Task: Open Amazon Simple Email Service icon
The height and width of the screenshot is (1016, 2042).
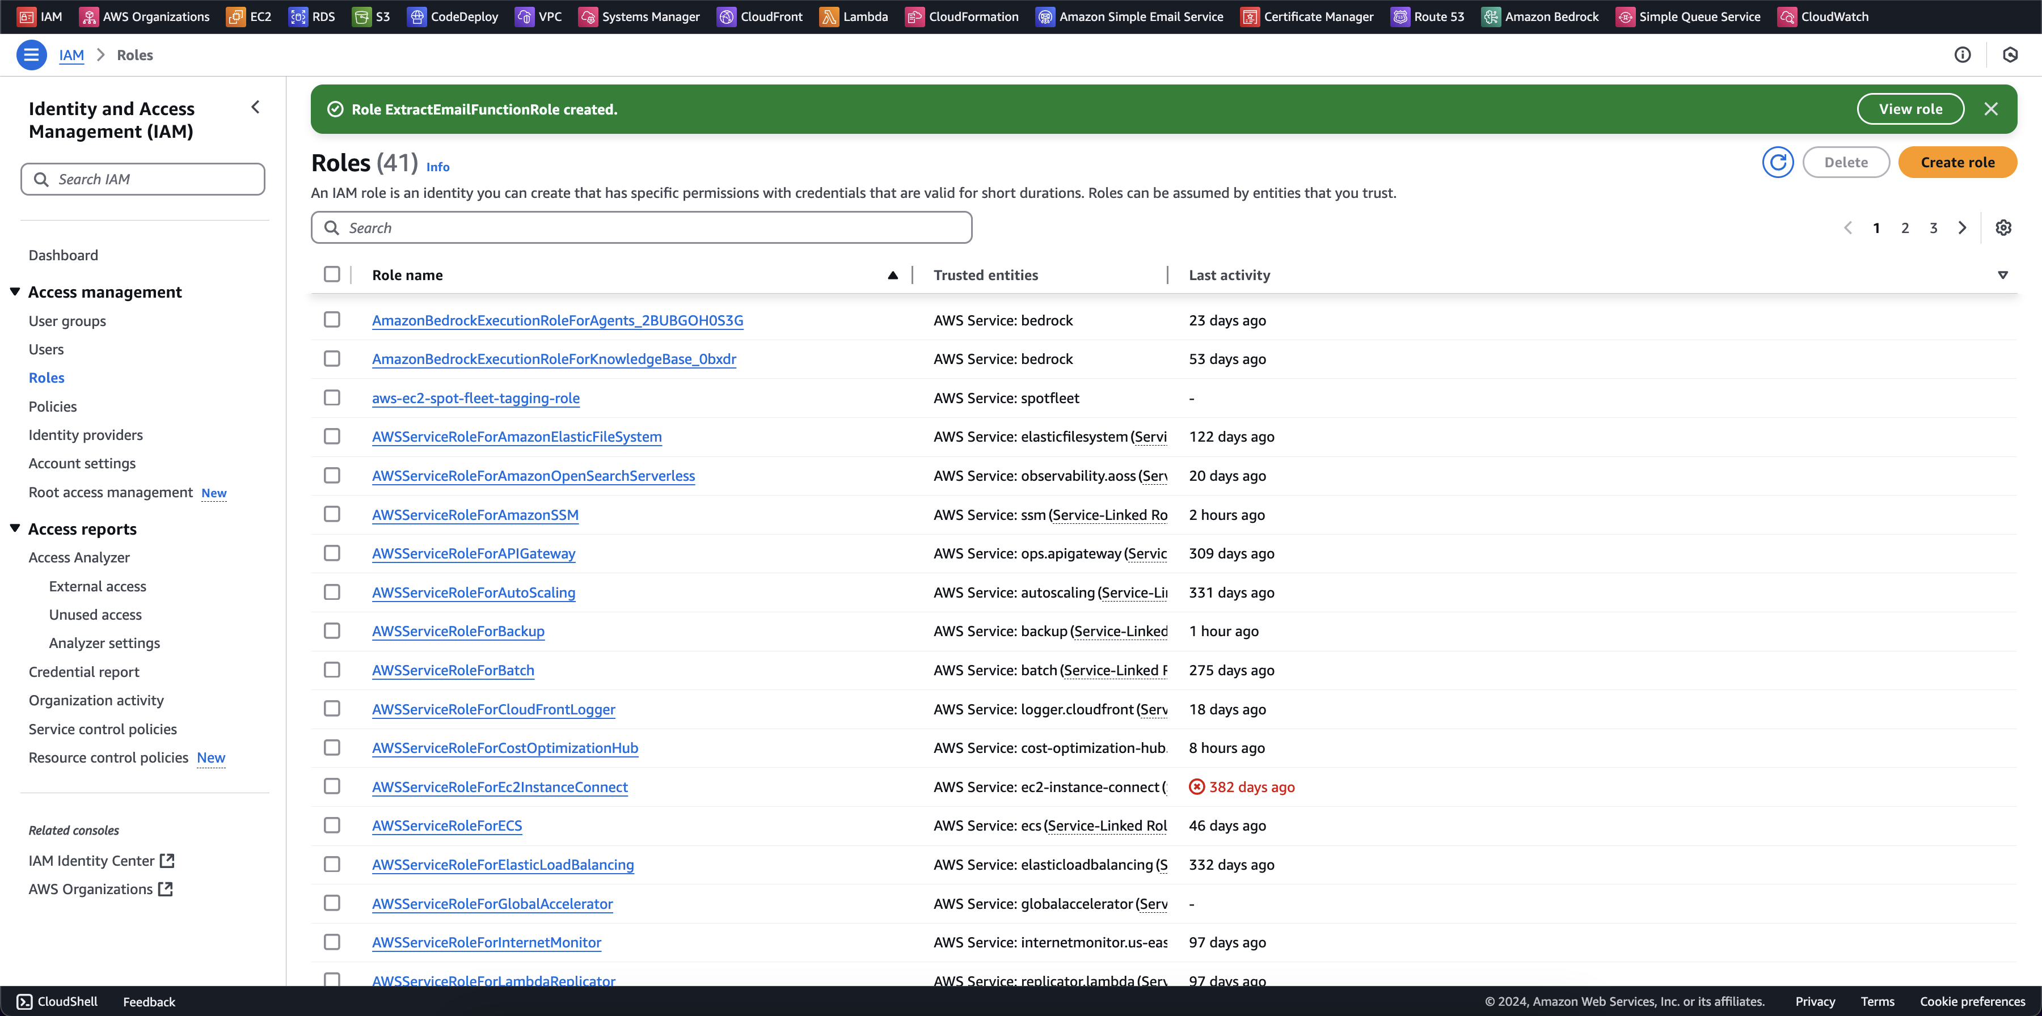Action: click(x=1045, y=16)
